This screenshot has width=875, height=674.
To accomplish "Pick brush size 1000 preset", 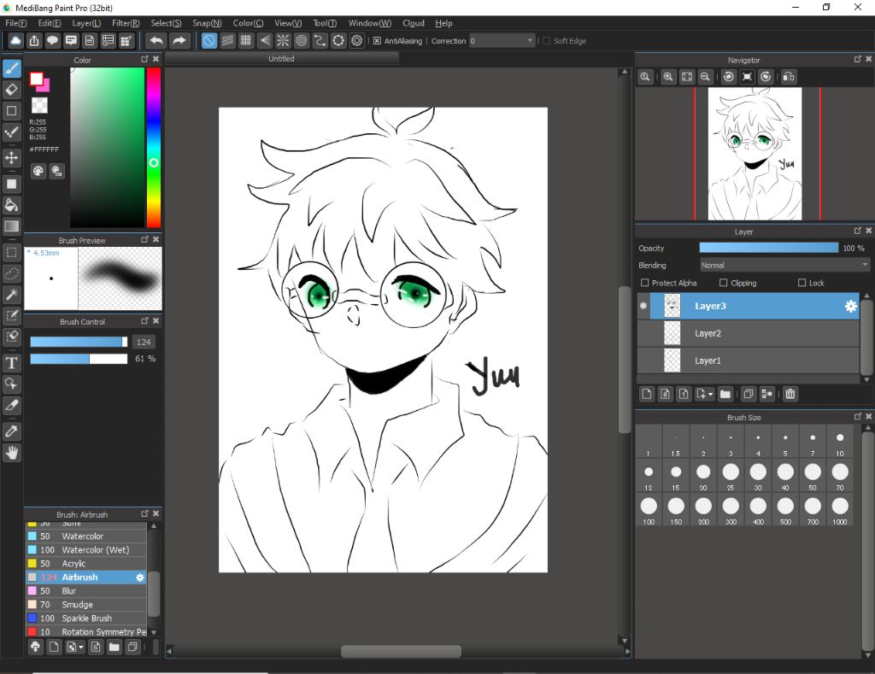I will pos(840,512).
